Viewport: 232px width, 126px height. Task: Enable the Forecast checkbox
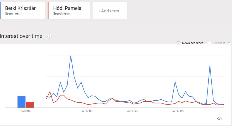(x=210, y=43)
